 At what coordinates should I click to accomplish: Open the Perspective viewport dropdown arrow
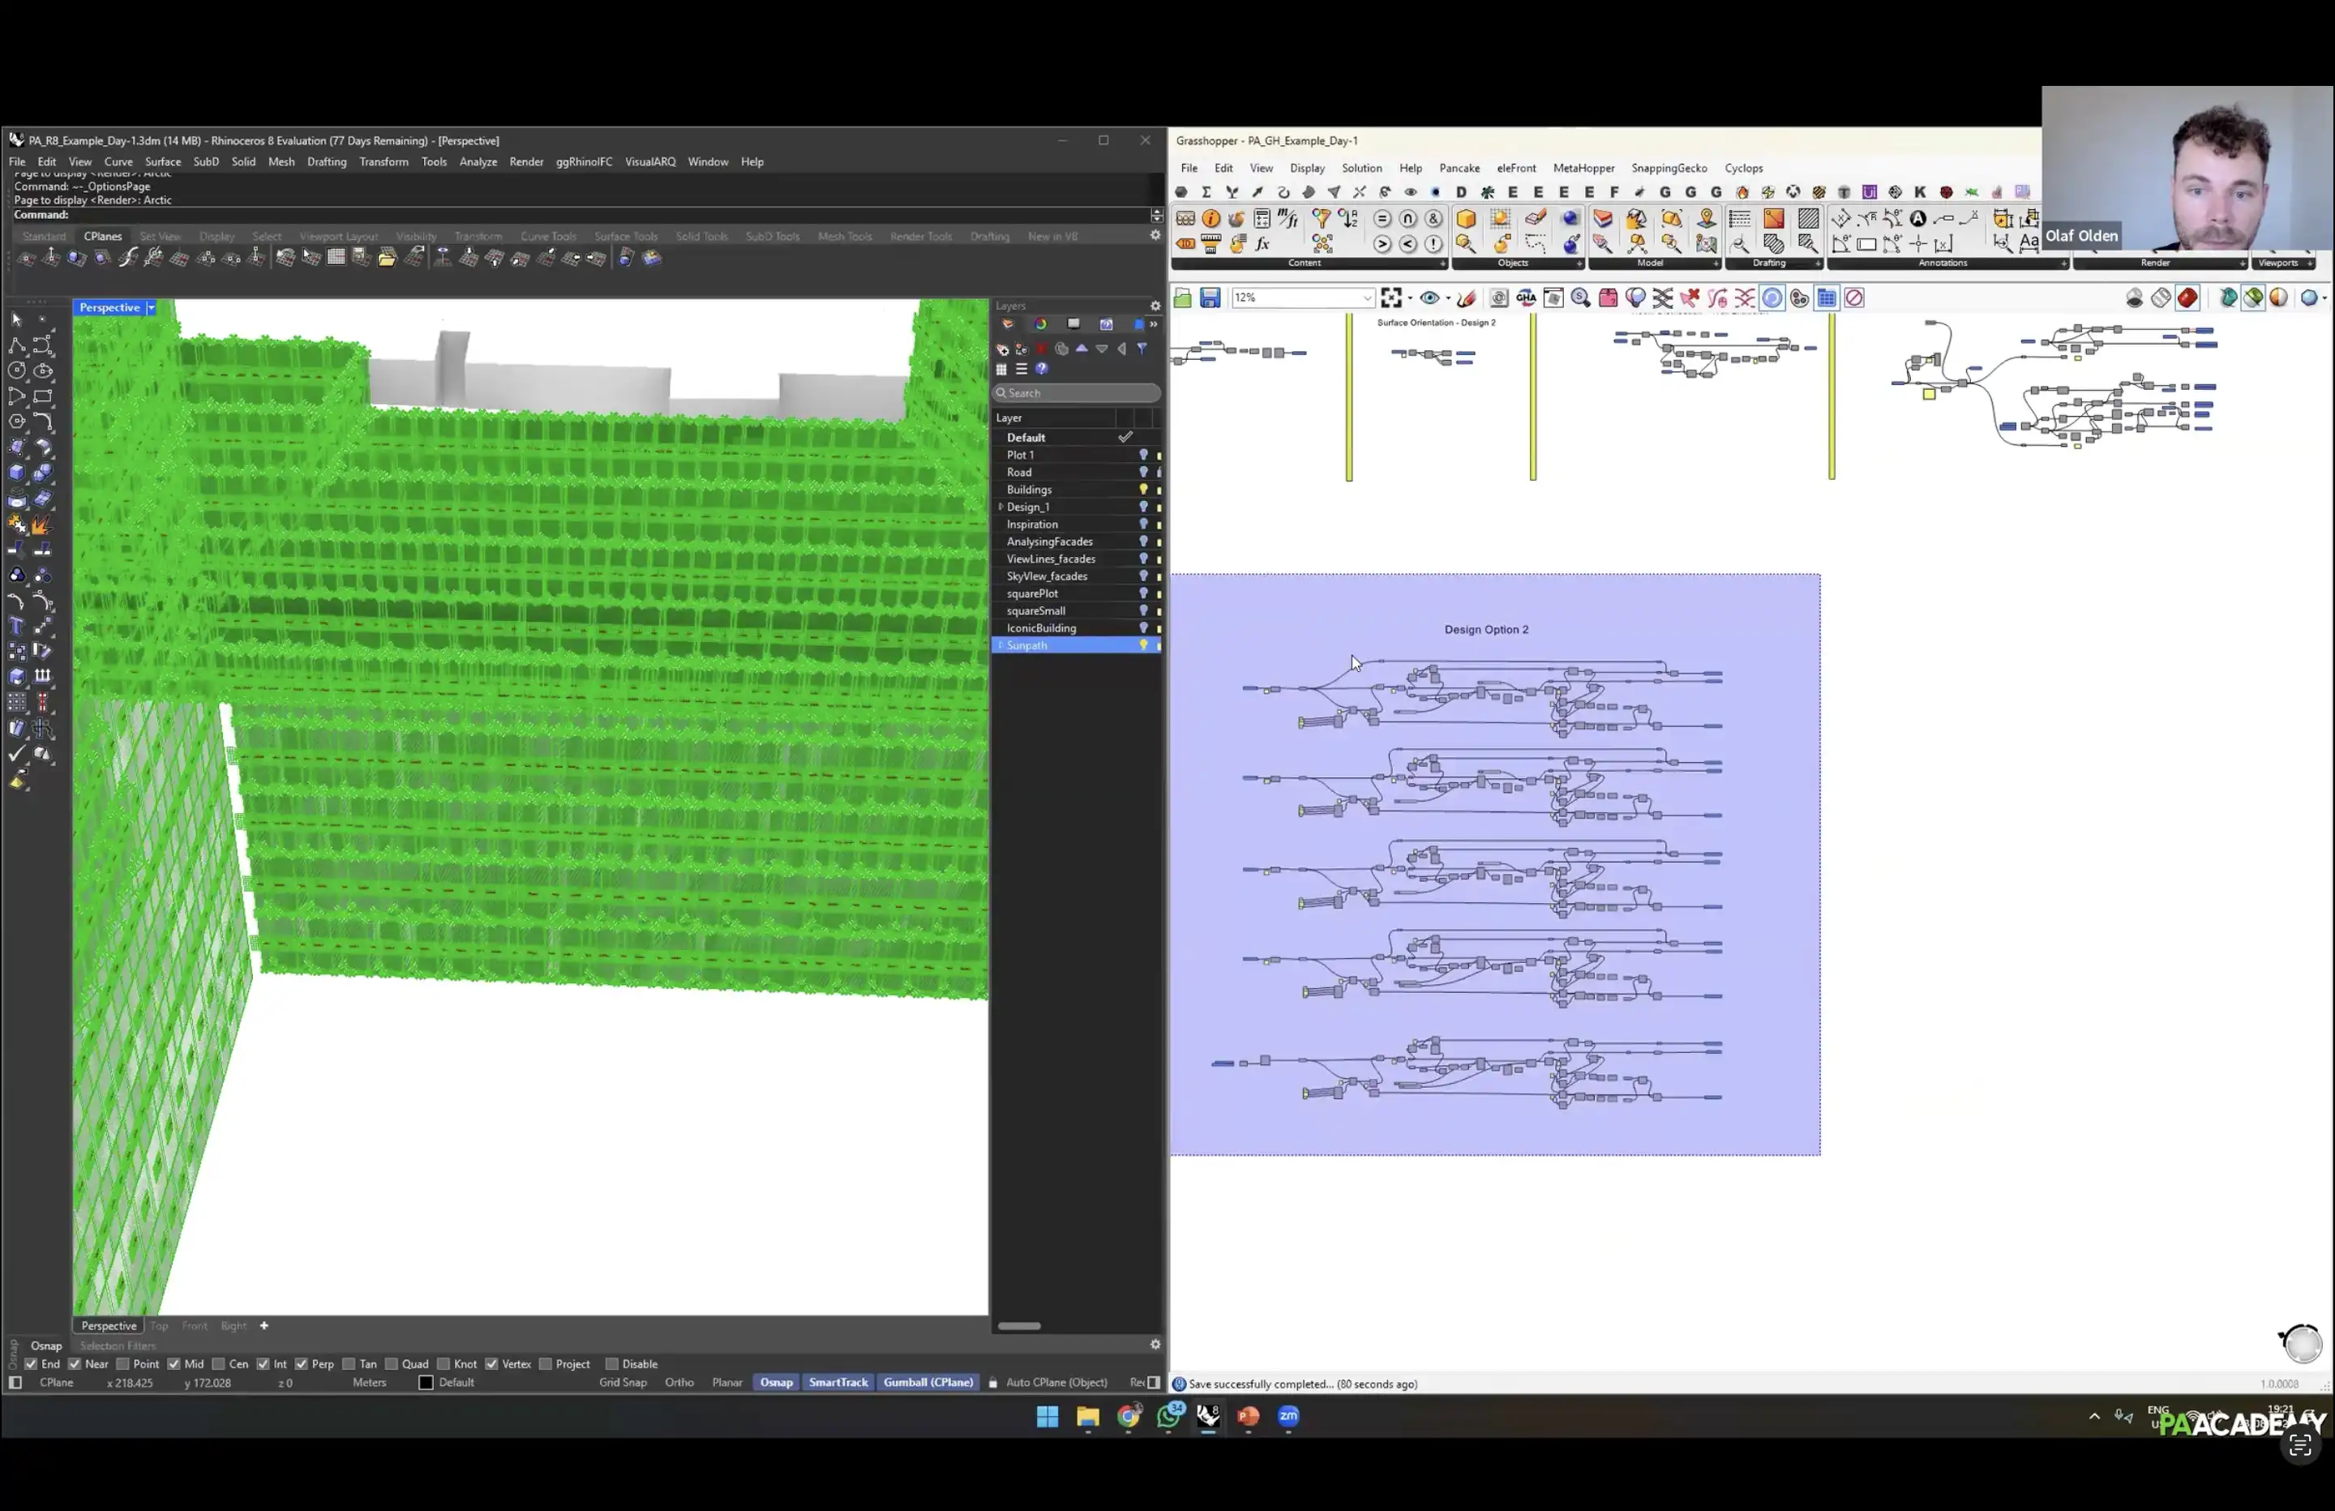click(x=151, y=308)
